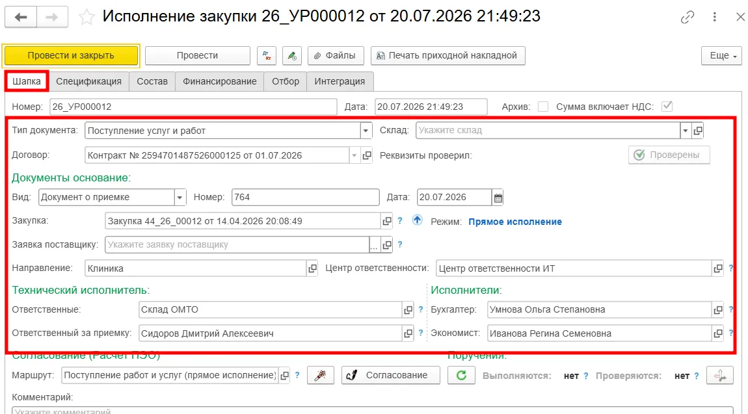Click the Направление field with Клиника
748x414 pixels.
[196, 268]
